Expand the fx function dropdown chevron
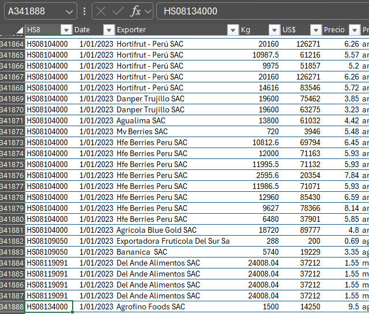The image size is (369, 314). [148, 11]
